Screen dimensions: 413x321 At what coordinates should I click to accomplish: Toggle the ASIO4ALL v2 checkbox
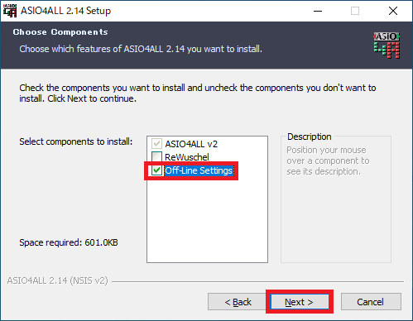click(x=156, y=144)
